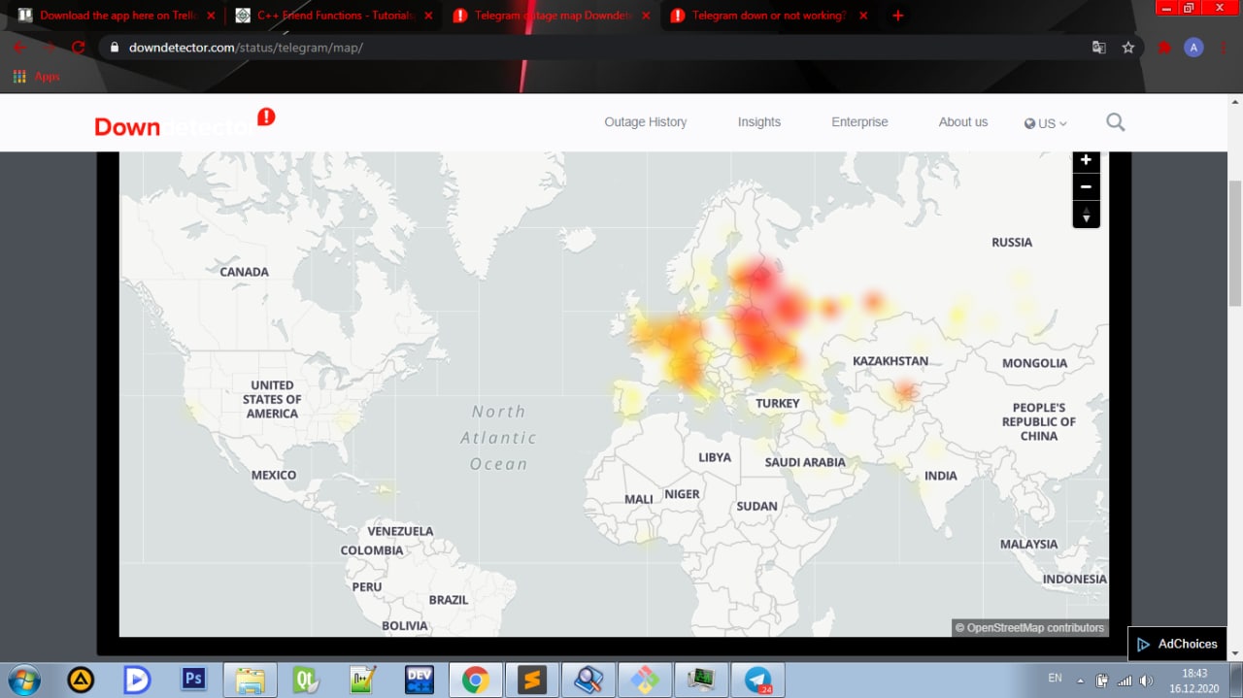Select the Telegram outage map tab
Viewport: 1243px width, 698px height.
550,16
